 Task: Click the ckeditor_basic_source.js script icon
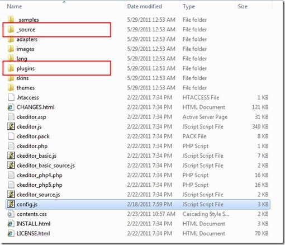point(11,165)
